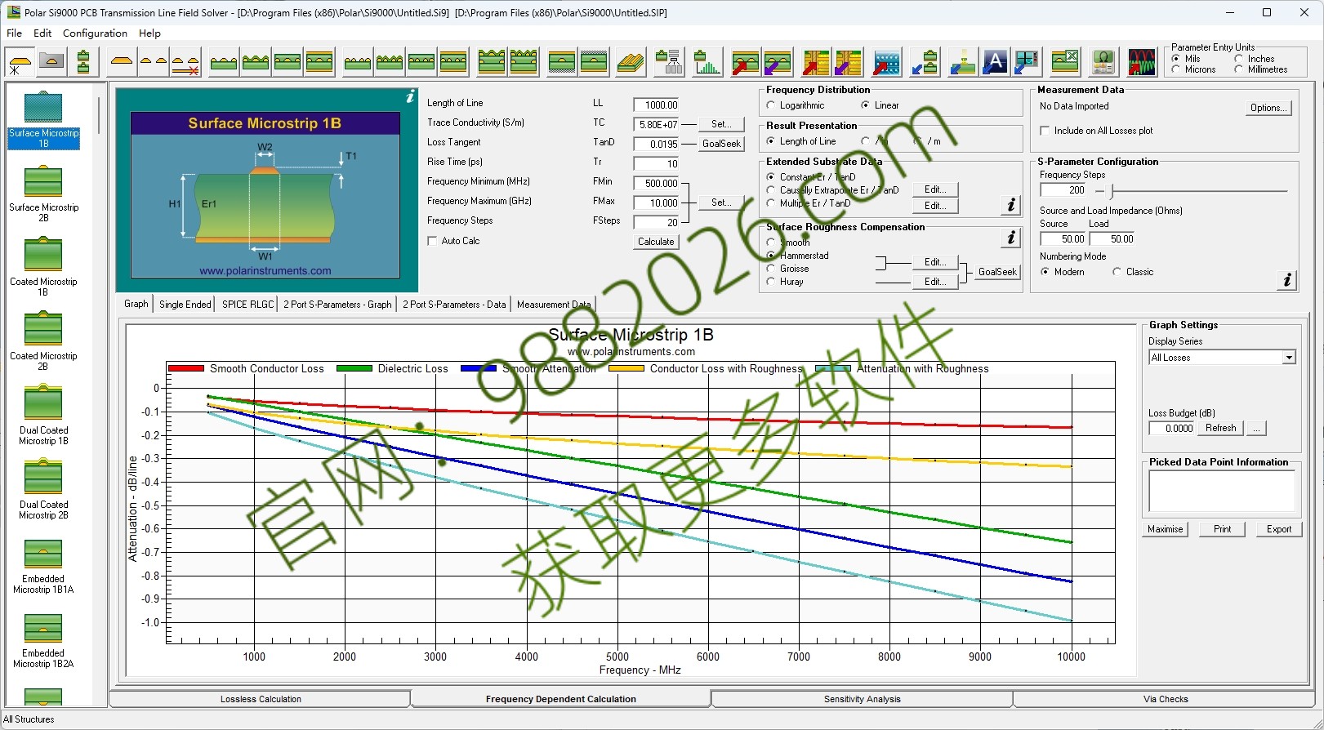1324x730 pixels.
Task: Click info icon in Extended Substrate Data
Action: pos(1011,205)
